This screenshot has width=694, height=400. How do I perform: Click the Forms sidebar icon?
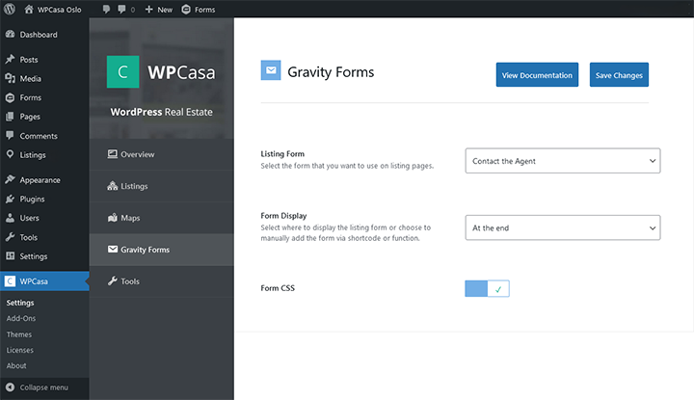[10, 97]
